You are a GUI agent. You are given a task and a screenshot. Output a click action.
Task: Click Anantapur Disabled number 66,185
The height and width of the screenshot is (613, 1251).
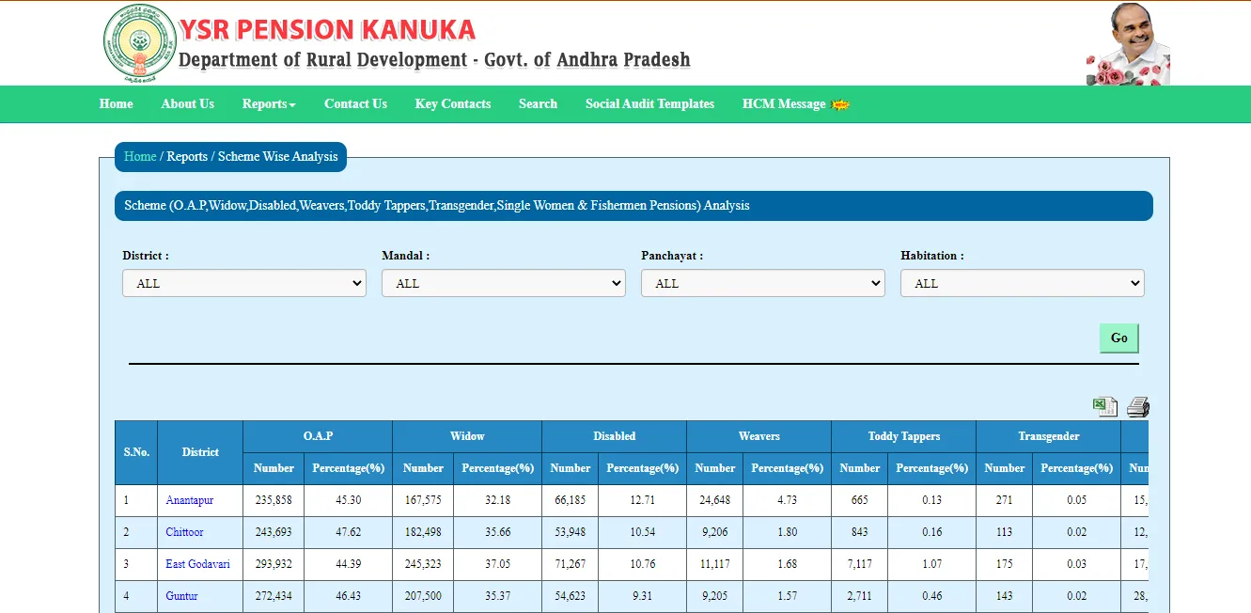[x=571, y=500]
